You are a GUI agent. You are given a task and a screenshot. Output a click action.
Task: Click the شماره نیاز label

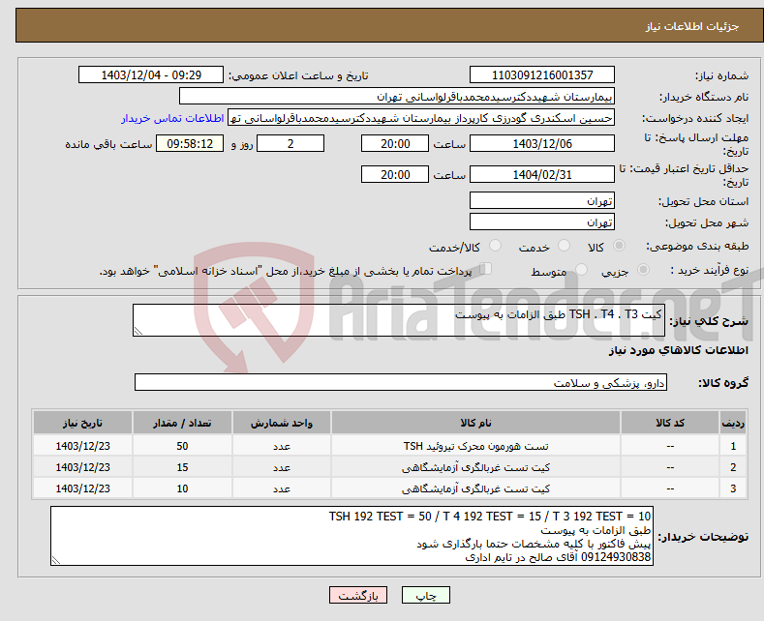[721, 75]
